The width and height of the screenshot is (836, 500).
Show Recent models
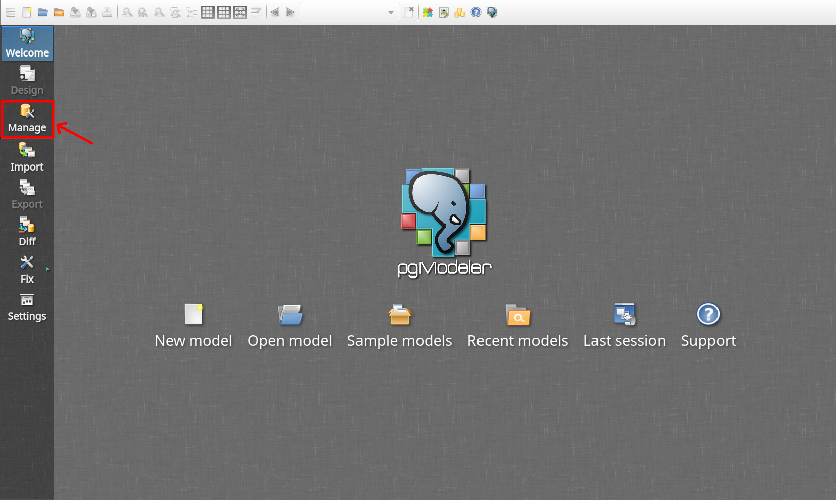[x=518, y=326]
